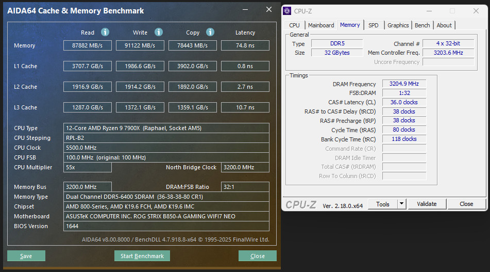Image resolution: width=490 pixels, height=272 pixels.
Task: Click the CPU-Z app icon in title bar
Action: coord(288,11)
